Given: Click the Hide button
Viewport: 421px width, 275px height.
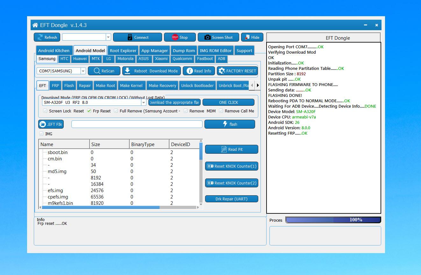Looking at the screenshot, I should (252, 37).
